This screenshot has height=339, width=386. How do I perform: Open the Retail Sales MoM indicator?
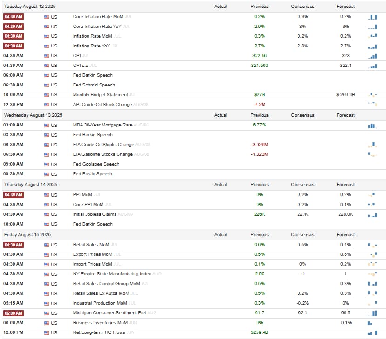91,245
